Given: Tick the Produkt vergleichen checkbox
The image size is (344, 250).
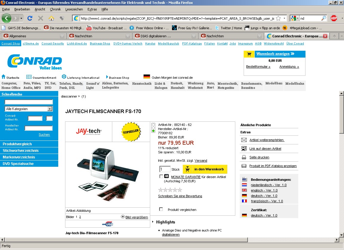Looking at the screenshot, I should 161,209.
